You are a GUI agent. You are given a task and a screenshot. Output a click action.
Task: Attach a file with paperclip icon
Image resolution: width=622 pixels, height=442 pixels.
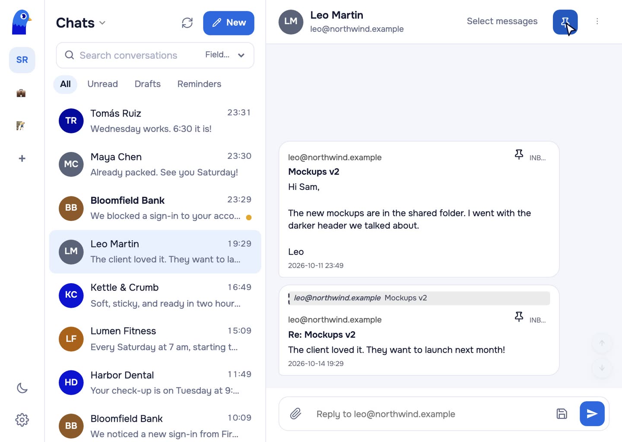(295, 414)
